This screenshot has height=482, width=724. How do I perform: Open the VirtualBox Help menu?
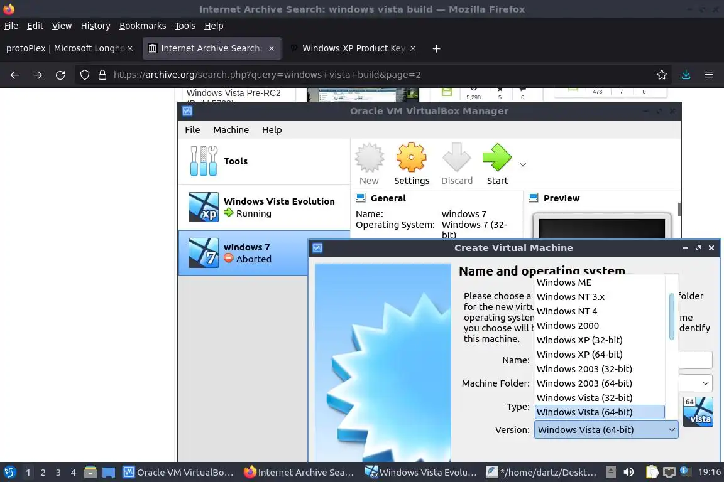pyautogui.click(x=272, y=130)
